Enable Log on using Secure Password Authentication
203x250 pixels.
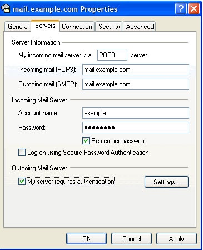[22, 153]
